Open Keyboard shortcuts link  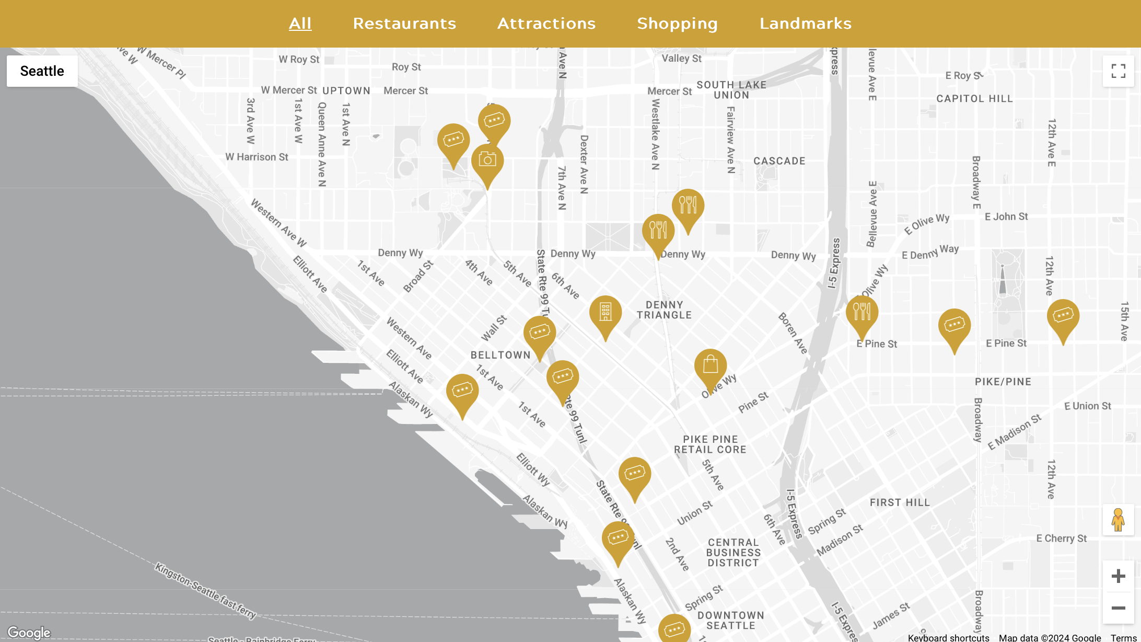click(x=948, y=637)
